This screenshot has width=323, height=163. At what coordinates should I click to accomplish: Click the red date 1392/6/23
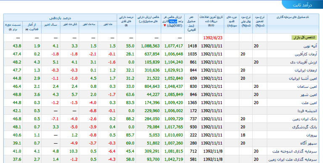[213, 38]
